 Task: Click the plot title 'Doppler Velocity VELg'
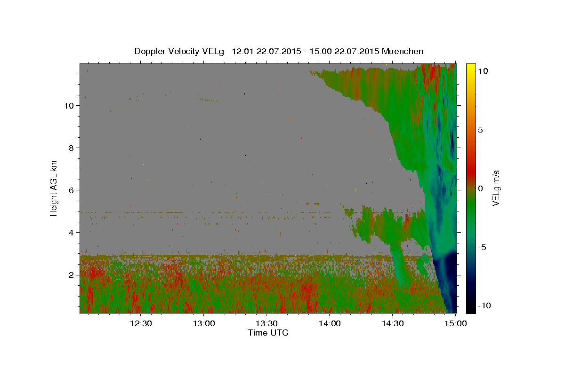click(180, 51)
